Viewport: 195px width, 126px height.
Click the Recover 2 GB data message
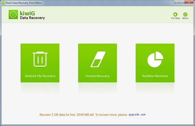(83, 115)
